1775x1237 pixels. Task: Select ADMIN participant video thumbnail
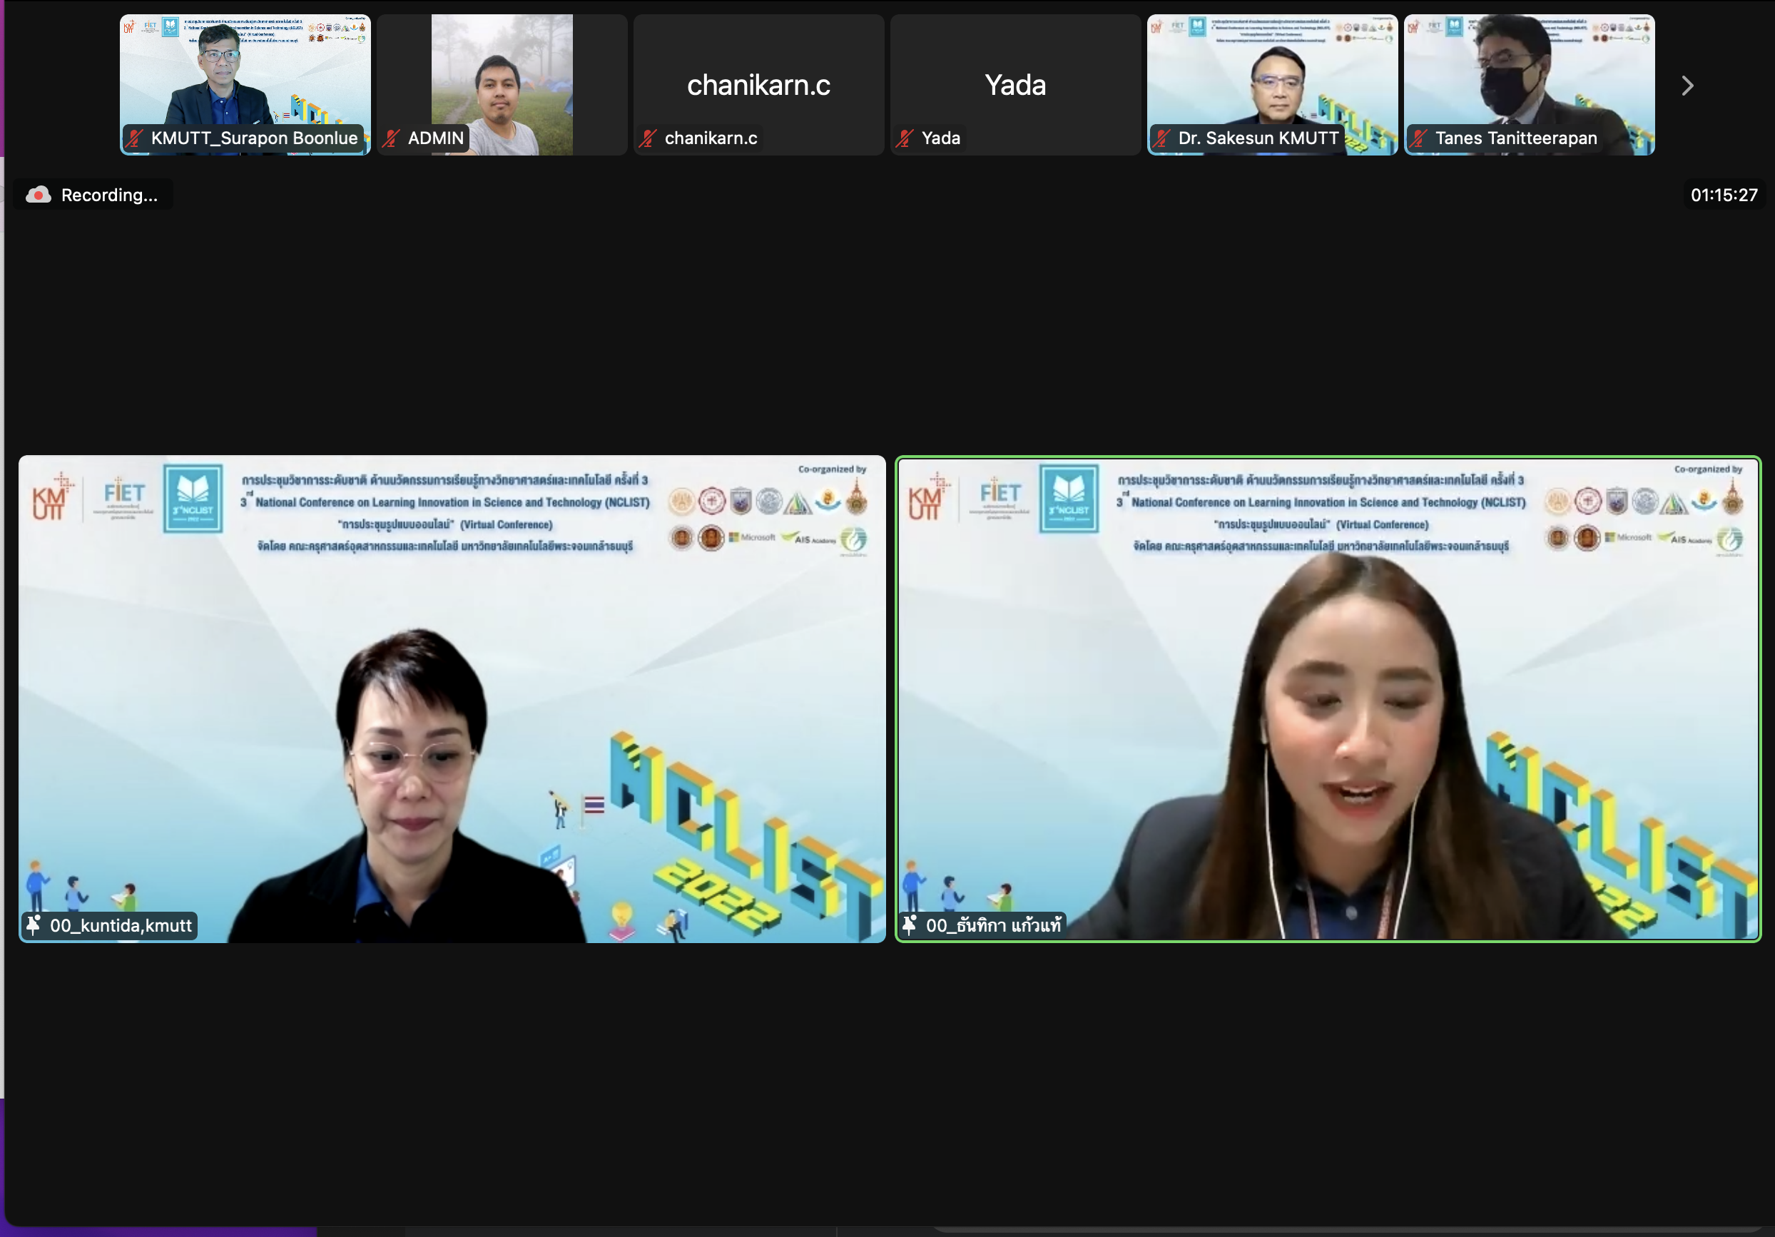(x=502, y=73)
